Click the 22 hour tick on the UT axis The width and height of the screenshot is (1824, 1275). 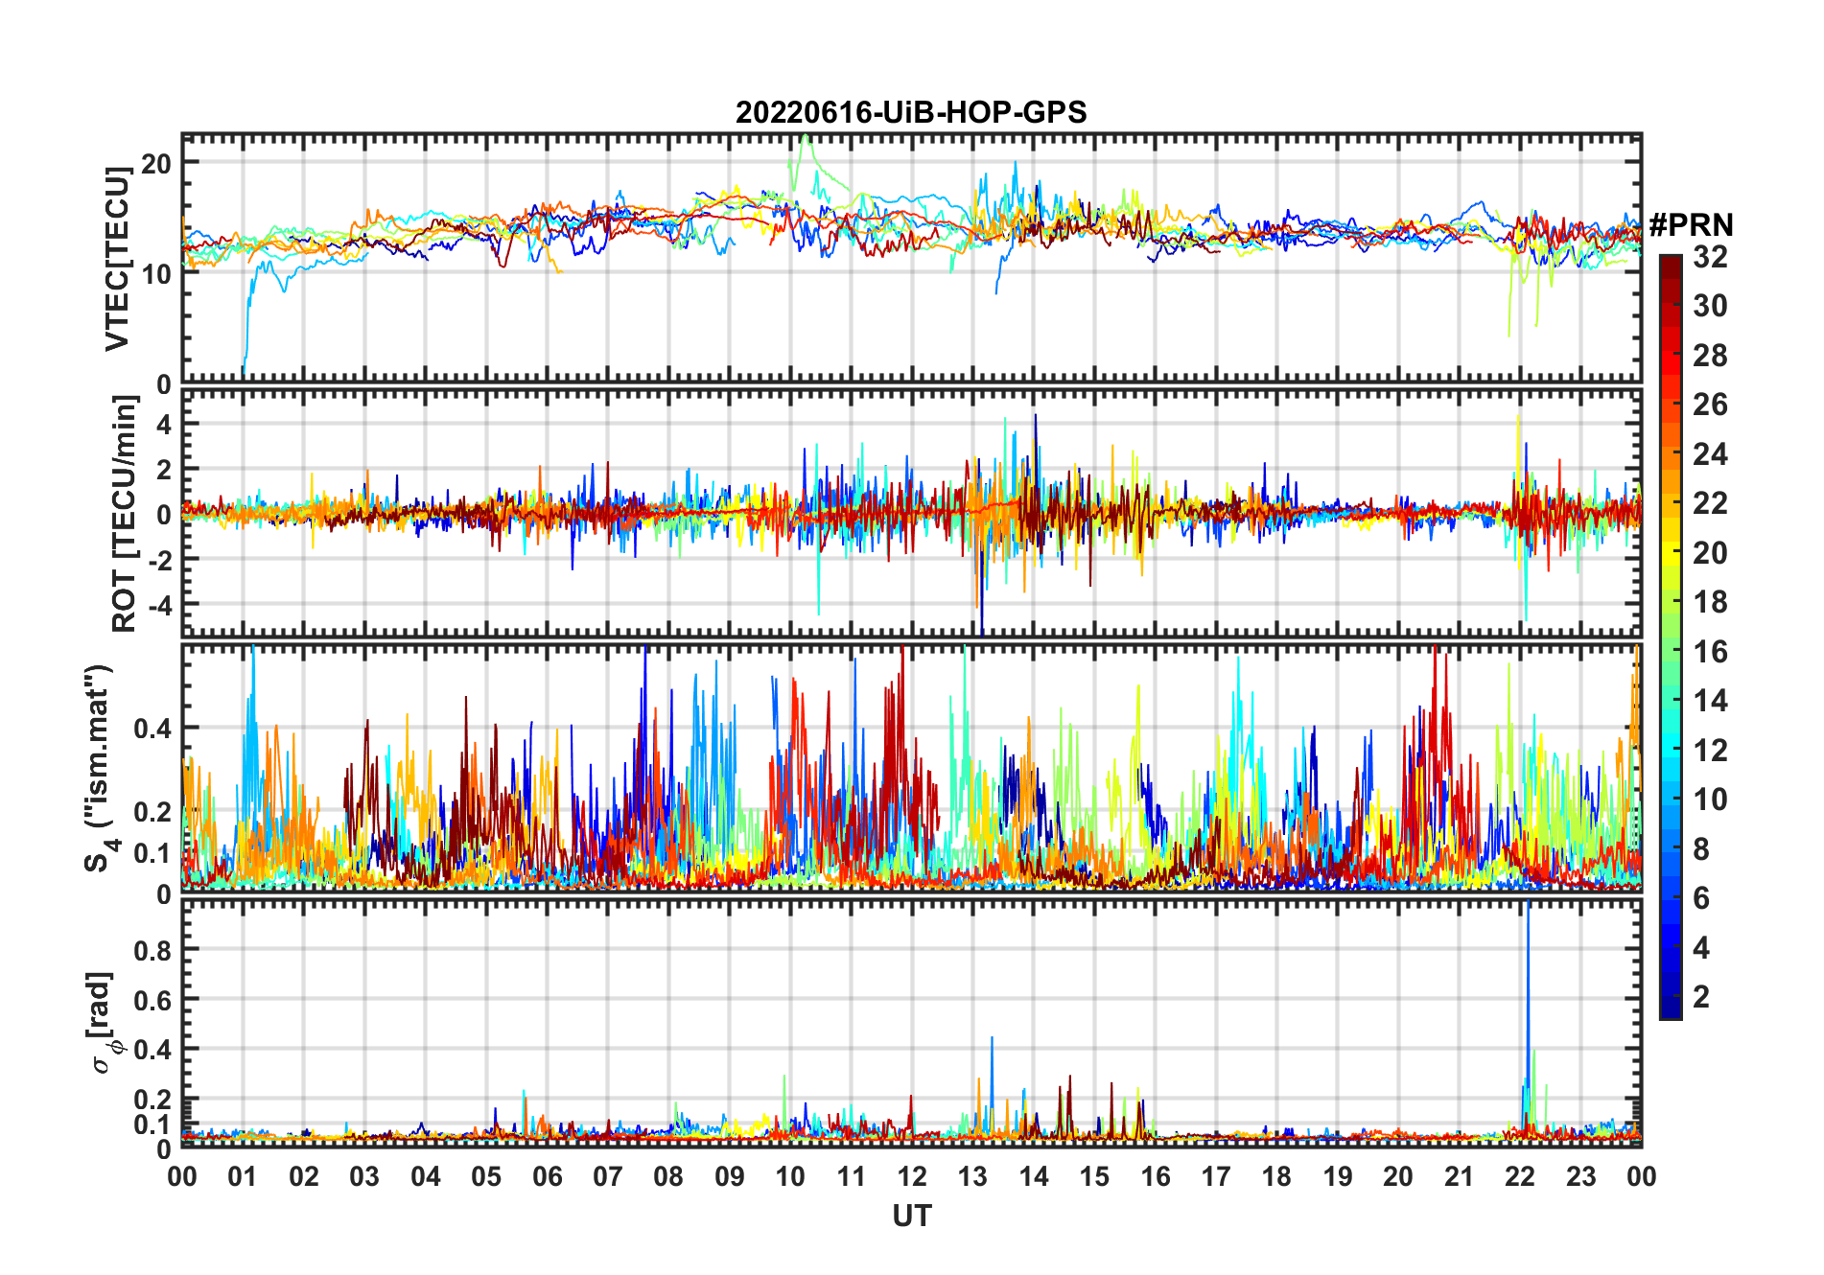point(1520,1177)
